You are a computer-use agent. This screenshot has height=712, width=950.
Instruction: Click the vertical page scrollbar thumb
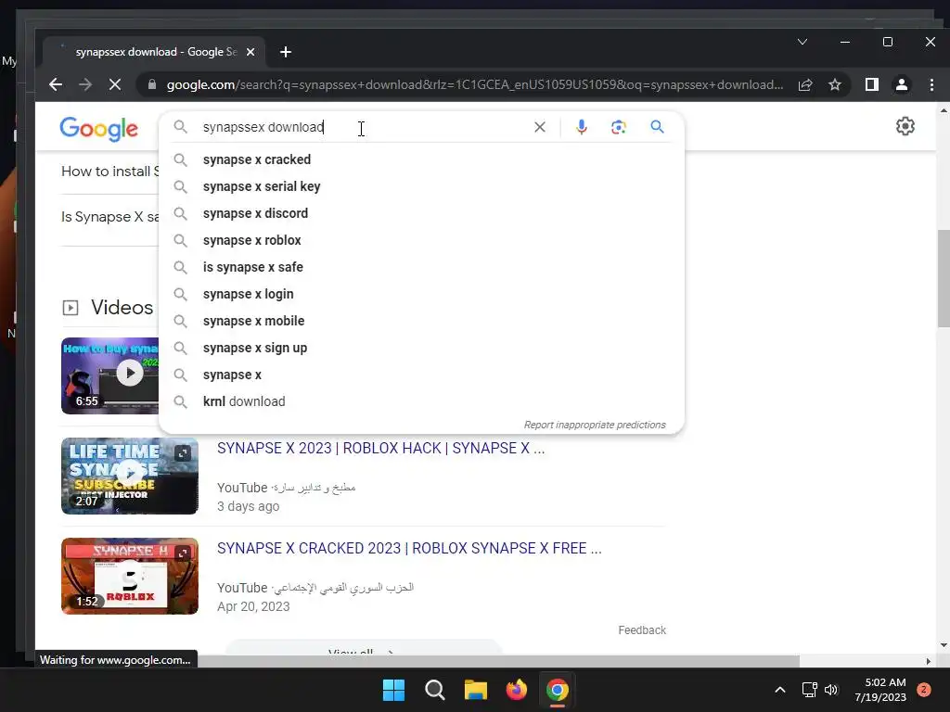944,278
